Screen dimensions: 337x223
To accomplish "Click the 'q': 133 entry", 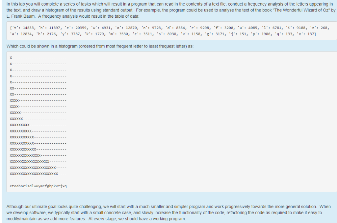I will pos(283,34).
